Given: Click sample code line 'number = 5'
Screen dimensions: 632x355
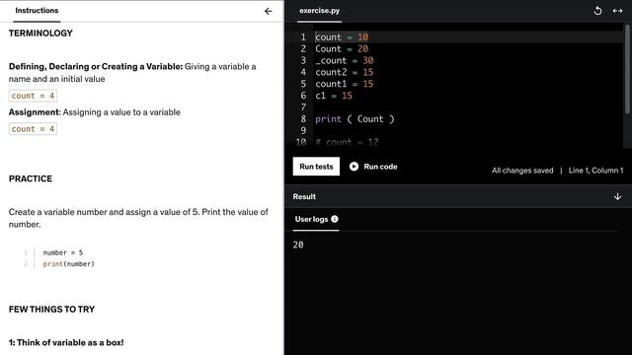Looking at the screenshot, I should click(63, 252).
